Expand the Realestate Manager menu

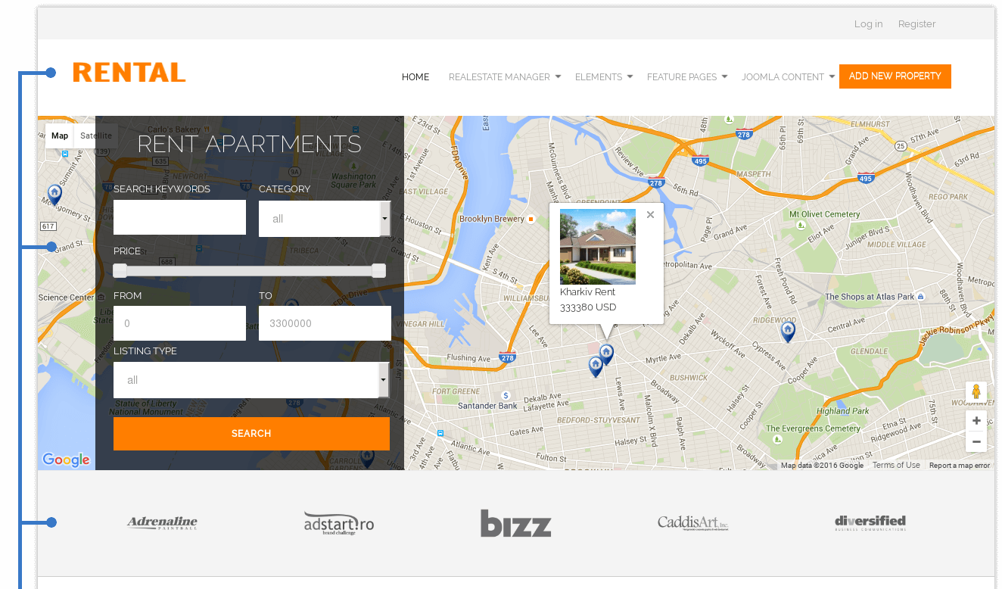pos(504,76)
